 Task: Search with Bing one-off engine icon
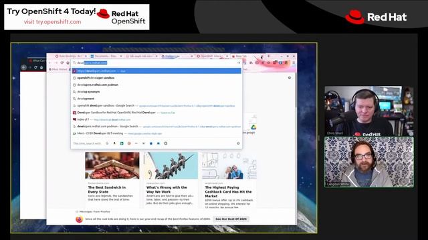click(x=122, y=143)
